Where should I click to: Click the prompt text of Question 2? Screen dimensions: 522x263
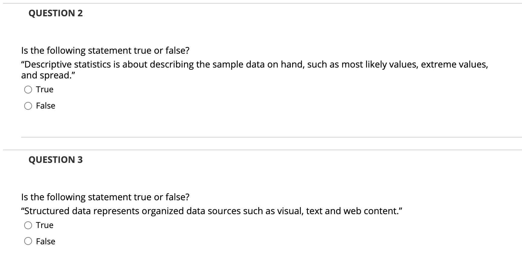point(105,50)
